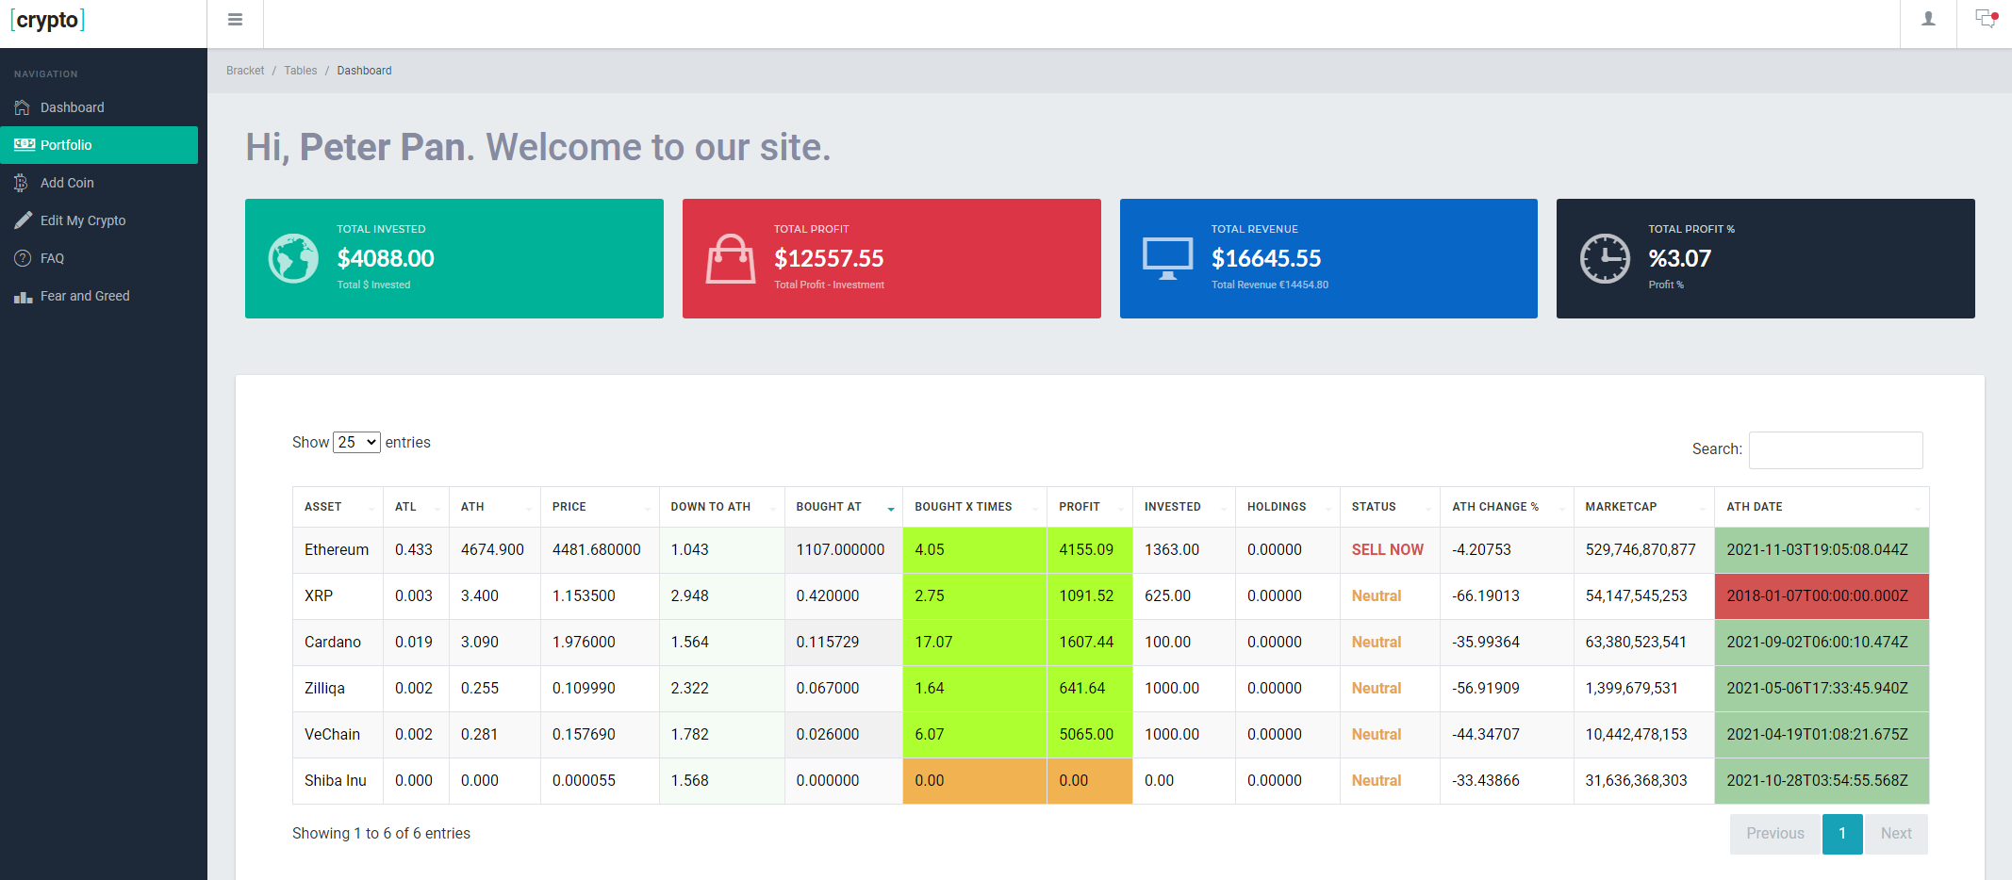Click the Fear and Greed chart icon
Screen dimensions: 2012x880
pos(24,297)
